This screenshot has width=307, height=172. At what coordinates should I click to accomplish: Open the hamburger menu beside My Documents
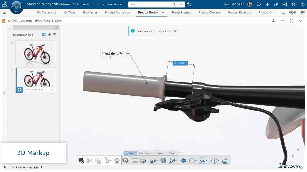4,12
